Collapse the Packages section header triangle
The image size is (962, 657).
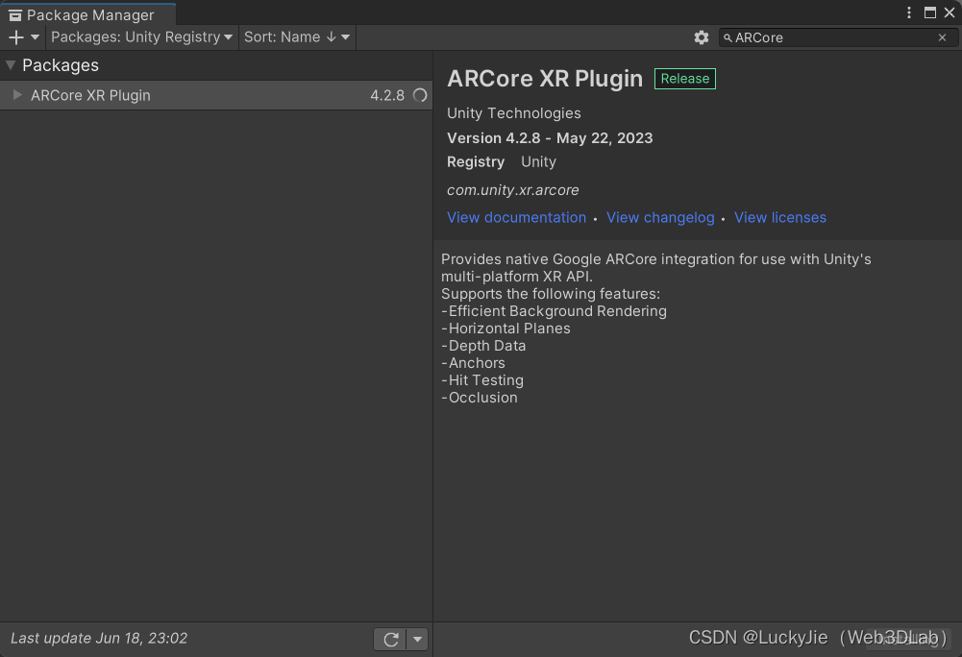click(11, 65)
